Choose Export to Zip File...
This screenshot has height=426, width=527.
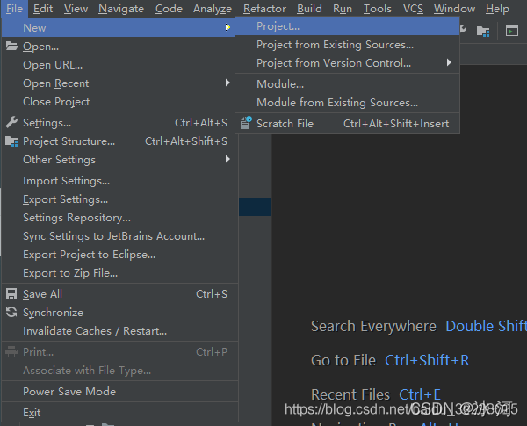(x=119, y=273)
